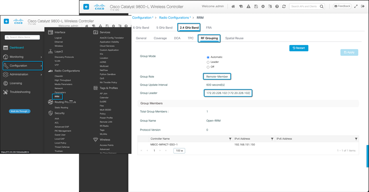Open the 100 items-per-page dropdown
Screen dimensions: 369x192
179,151
